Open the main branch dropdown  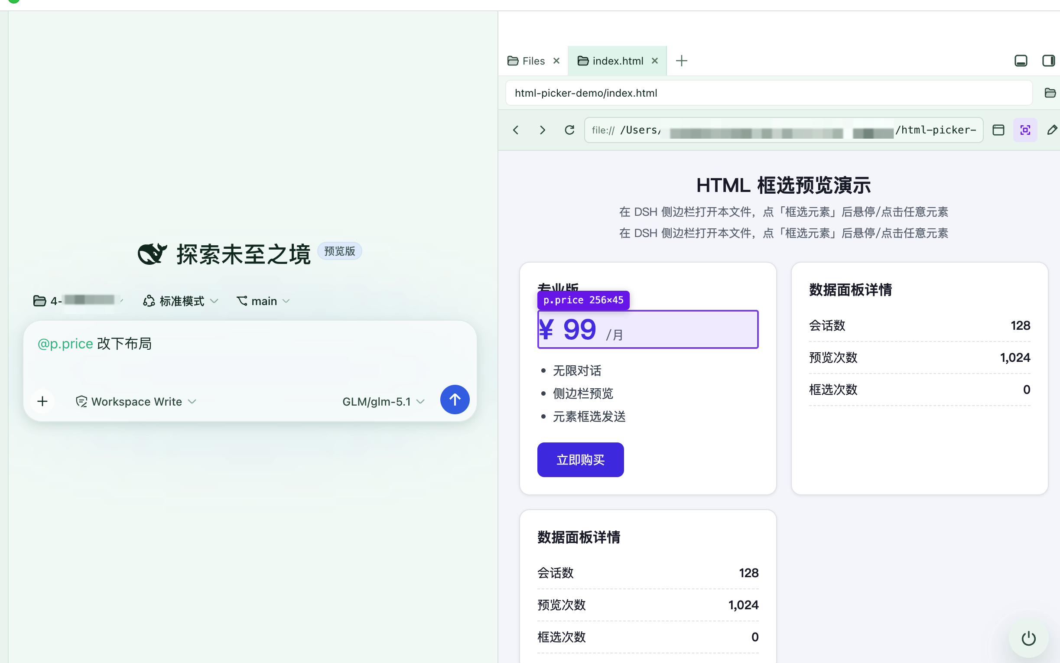[263, 301]
